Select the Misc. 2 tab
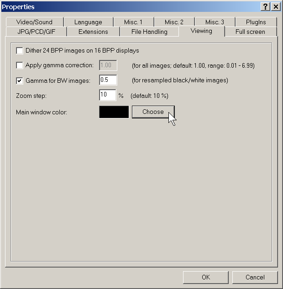283x289 pixels. 174,22
